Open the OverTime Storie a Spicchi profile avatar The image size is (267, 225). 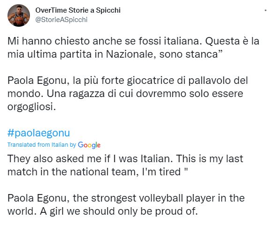tap(19, 15)
